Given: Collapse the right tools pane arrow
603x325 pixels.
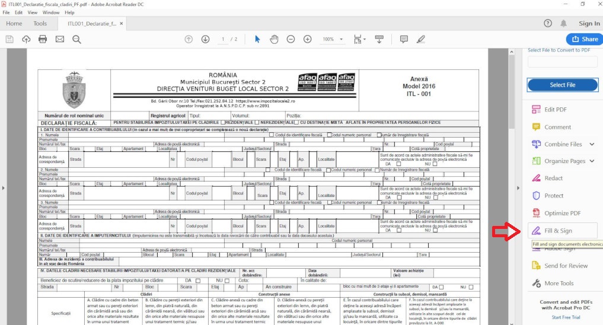Looking at the screenshot, I should (x=518, y=188).
